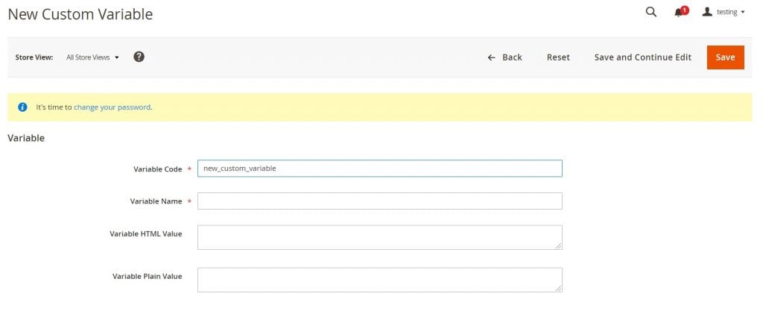Click Save and Continue Edit

[642, 57]
